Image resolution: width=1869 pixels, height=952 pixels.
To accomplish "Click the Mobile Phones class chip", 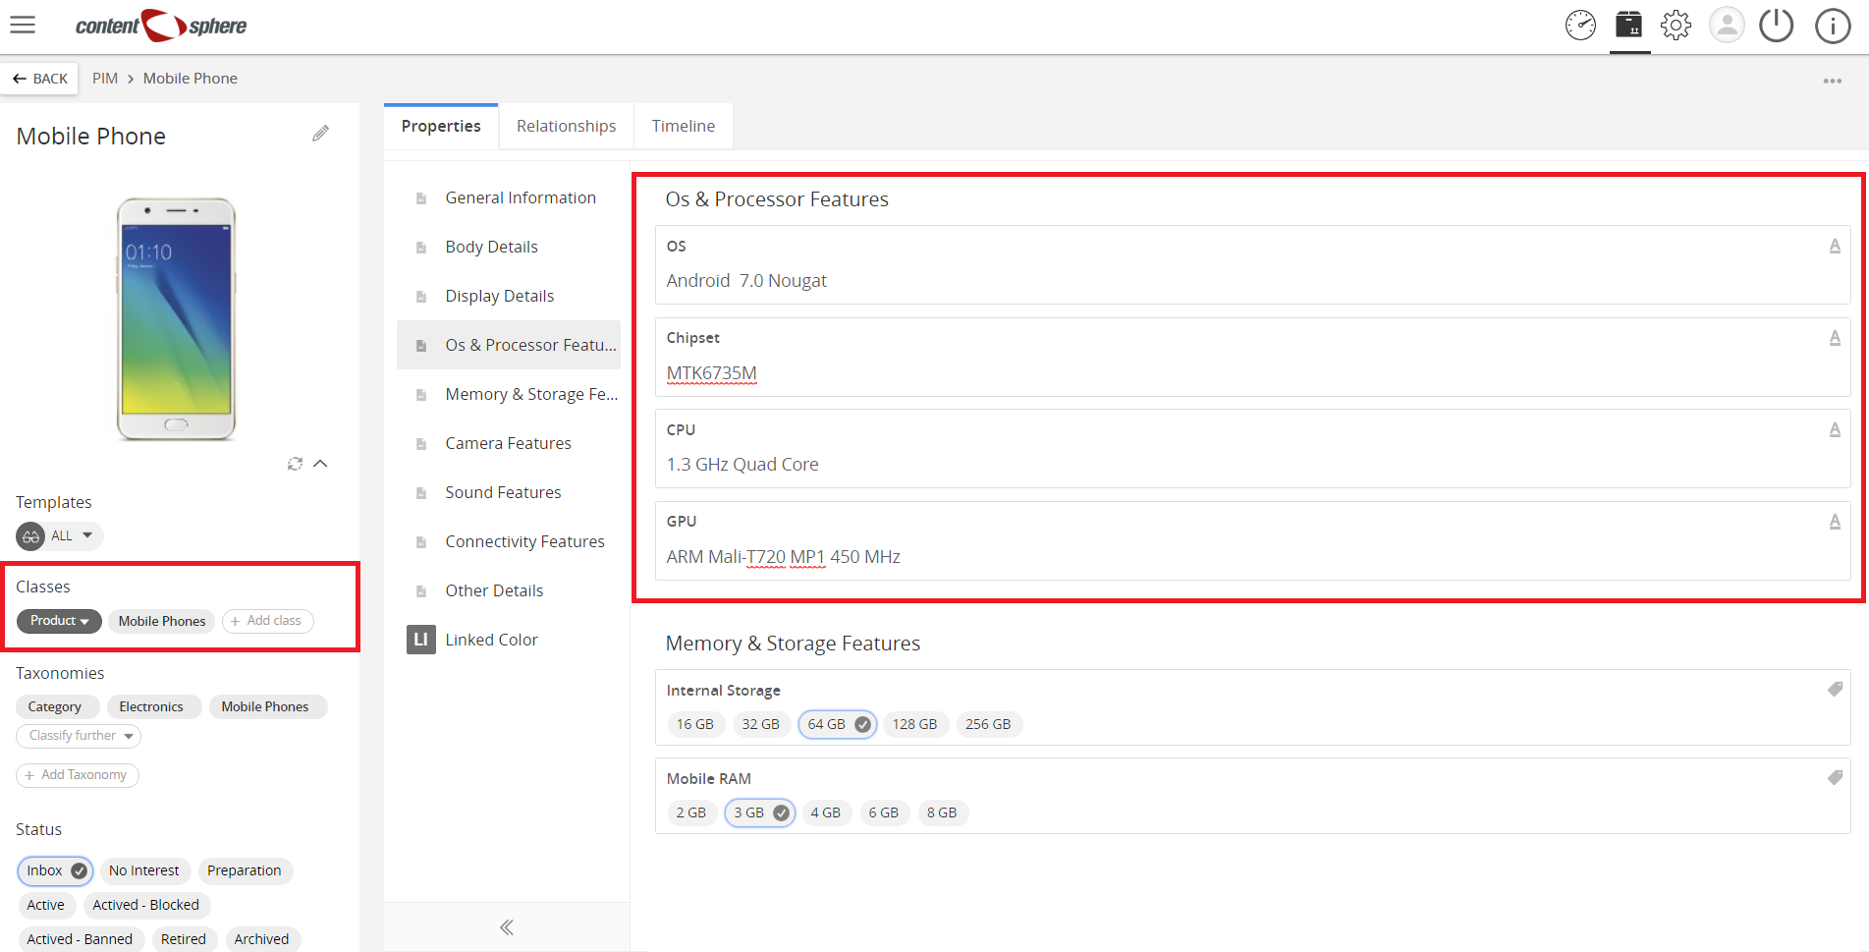I will point(162,621).
